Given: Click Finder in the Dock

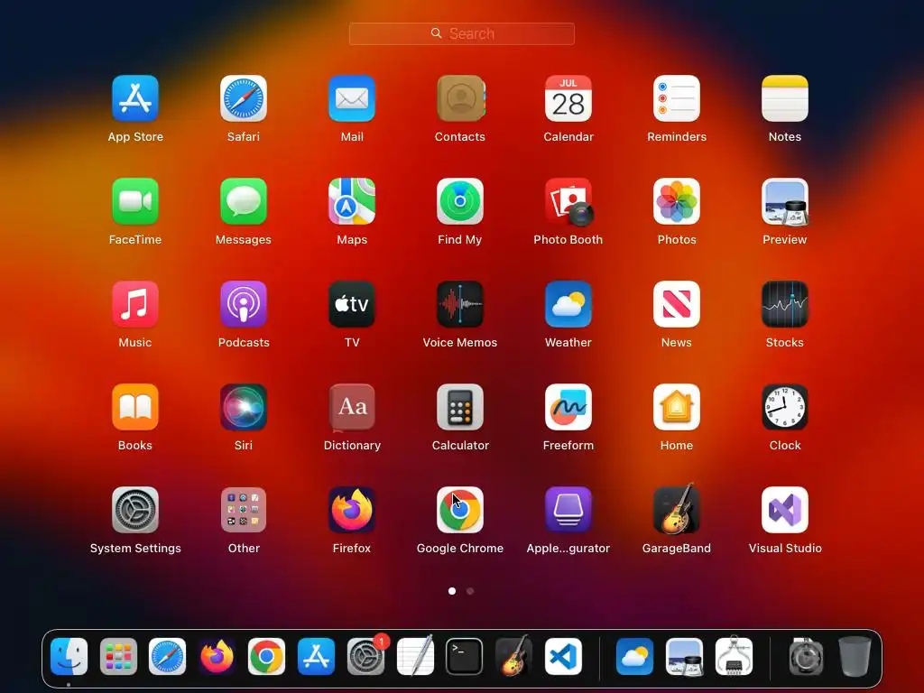Looking at the screenshot, I should click(69, 657).
